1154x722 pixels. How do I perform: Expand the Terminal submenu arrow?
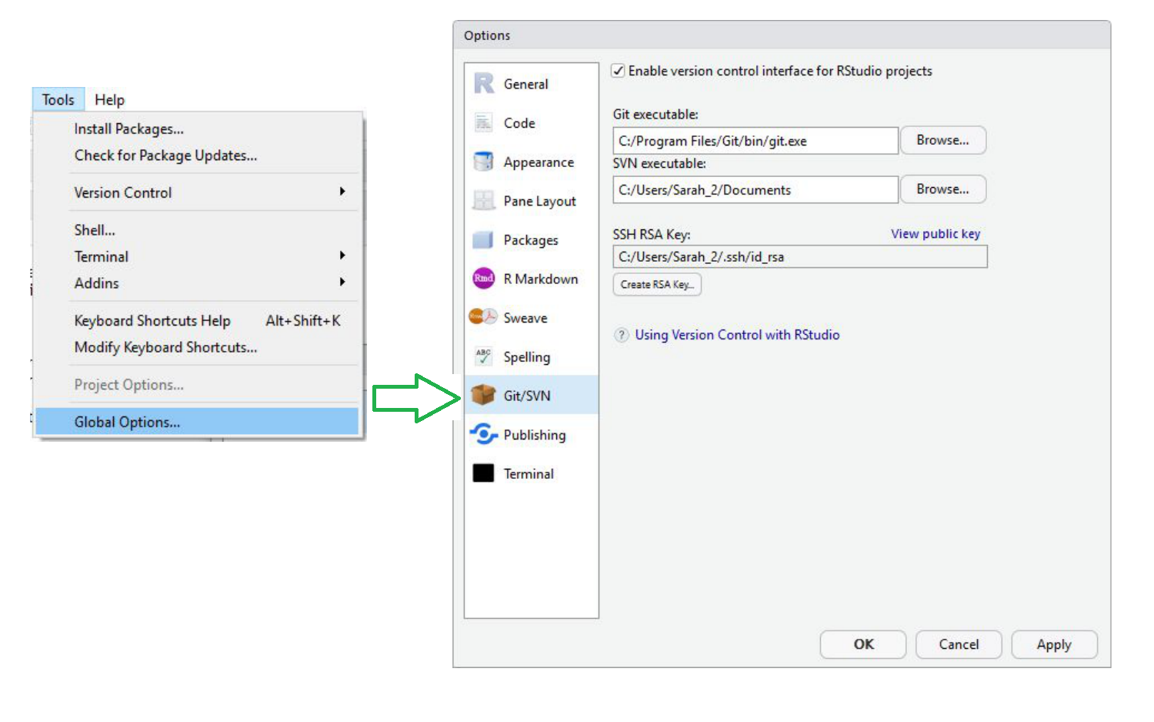(342, 256)
